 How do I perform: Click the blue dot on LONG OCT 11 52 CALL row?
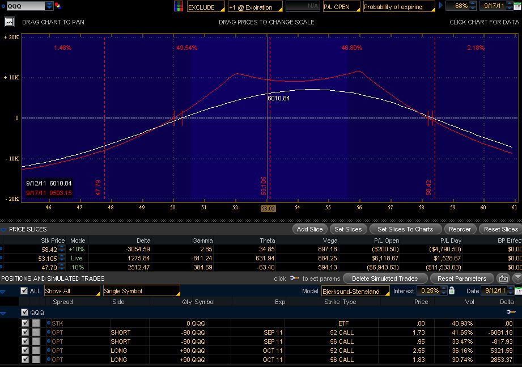click(x=49, y=351)
